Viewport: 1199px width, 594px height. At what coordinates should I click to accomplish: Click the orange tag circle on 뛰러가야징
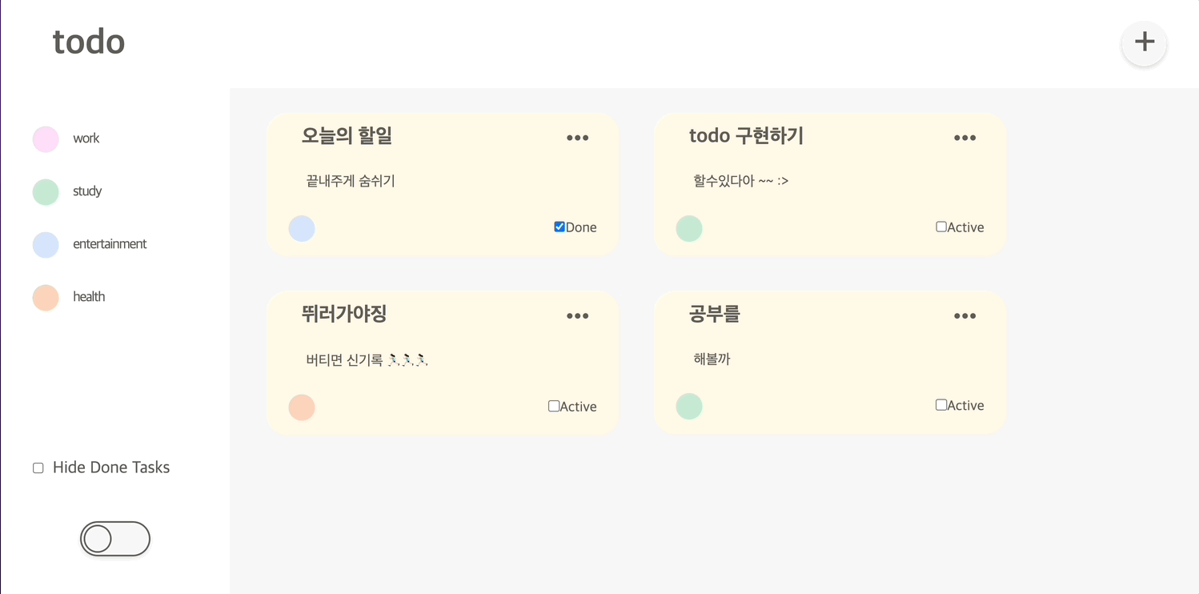click(302, 407)
